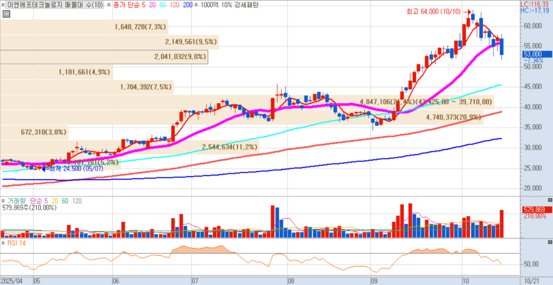
Task: Click the 60,000 price axis label
Action: [x=532, y=26]
